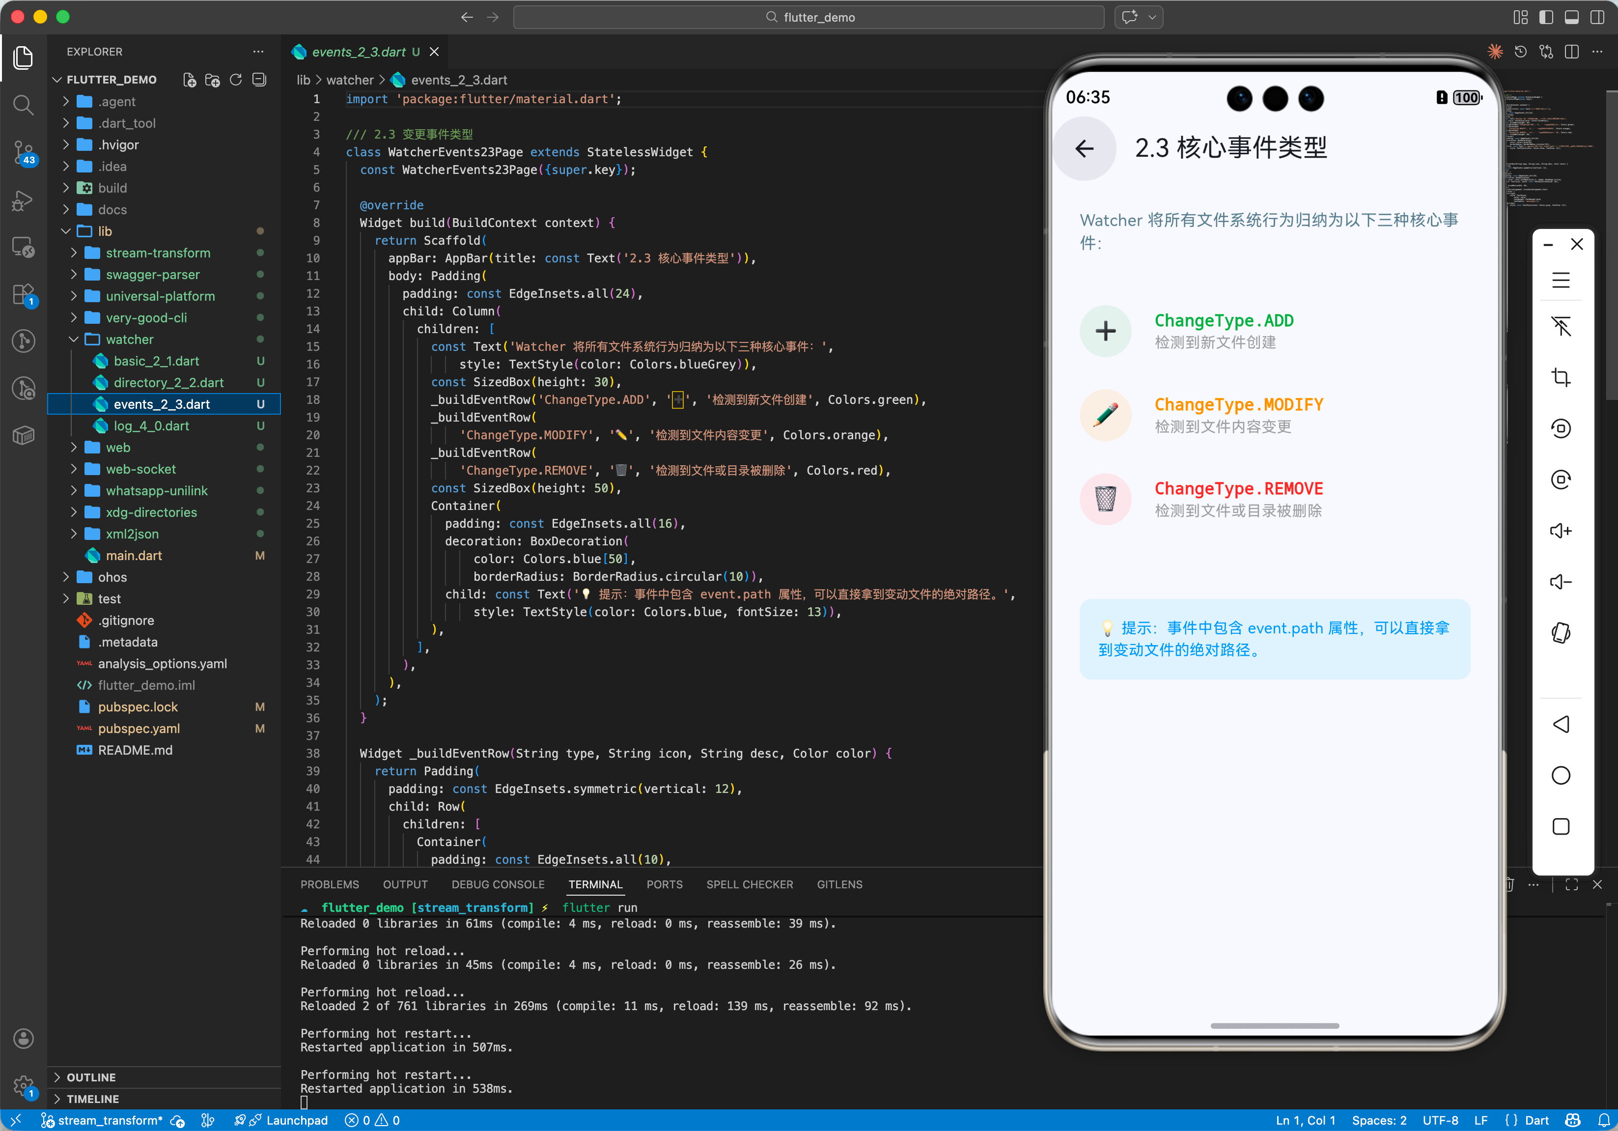
Task: Toggle the primary side bar layout icon
Action: click(1545, 17)
